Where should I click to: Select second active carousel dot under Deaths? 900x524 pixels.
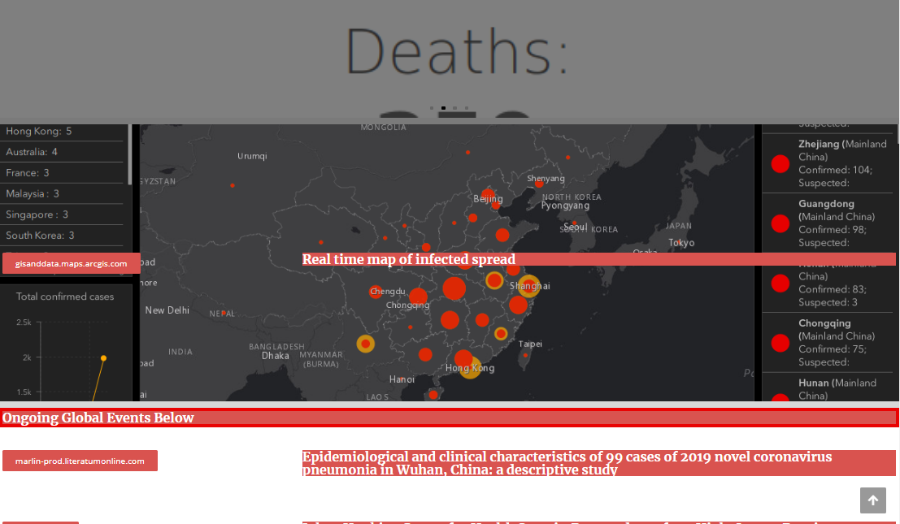tap(443, 108)
